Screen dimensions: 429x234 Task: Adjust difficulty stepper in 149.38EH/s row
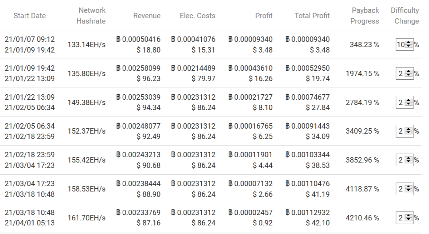pyautogui.click(x=409, y=103)
